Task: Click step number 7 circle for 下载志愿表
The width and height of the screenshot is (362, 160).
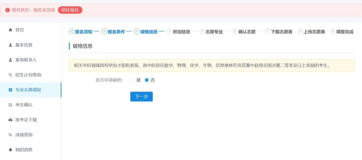Action: [x=267, y=31]
